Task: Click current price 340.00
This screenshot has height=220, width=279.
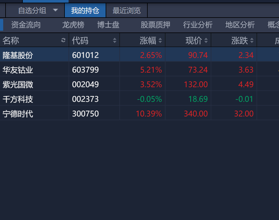Action: 196,114
